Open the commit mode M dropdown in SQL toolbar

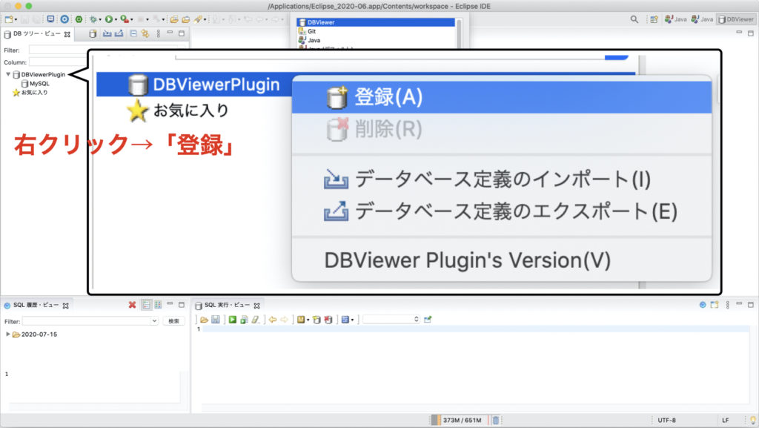point(308,320)
